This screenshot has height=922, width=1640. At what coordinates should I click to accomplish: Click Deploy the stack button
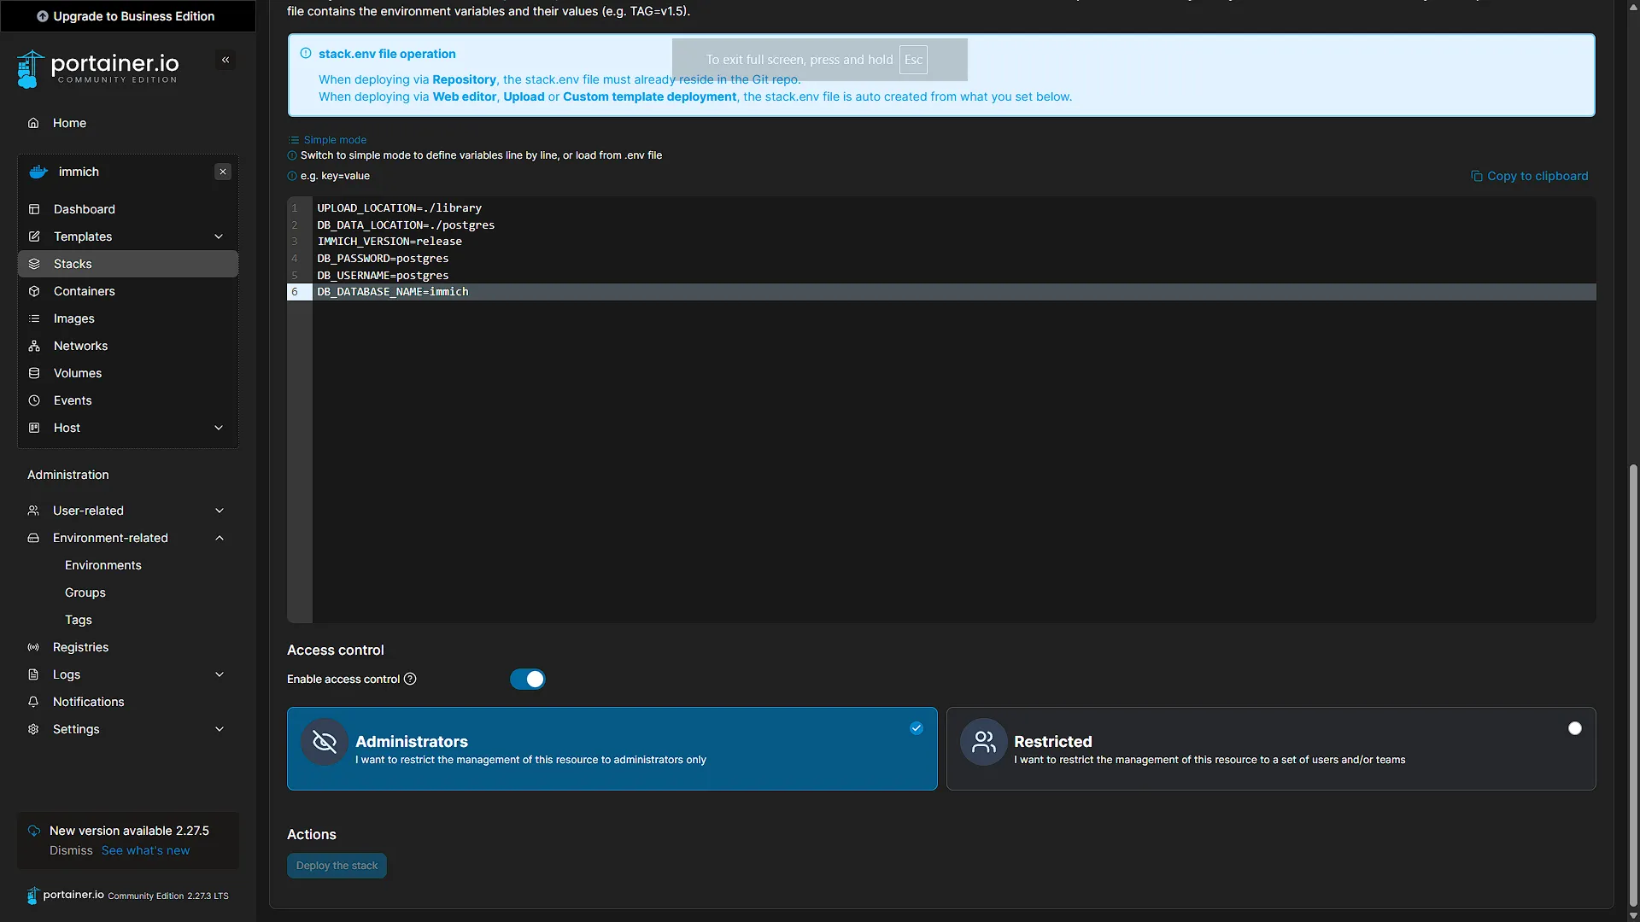[337, 866]
